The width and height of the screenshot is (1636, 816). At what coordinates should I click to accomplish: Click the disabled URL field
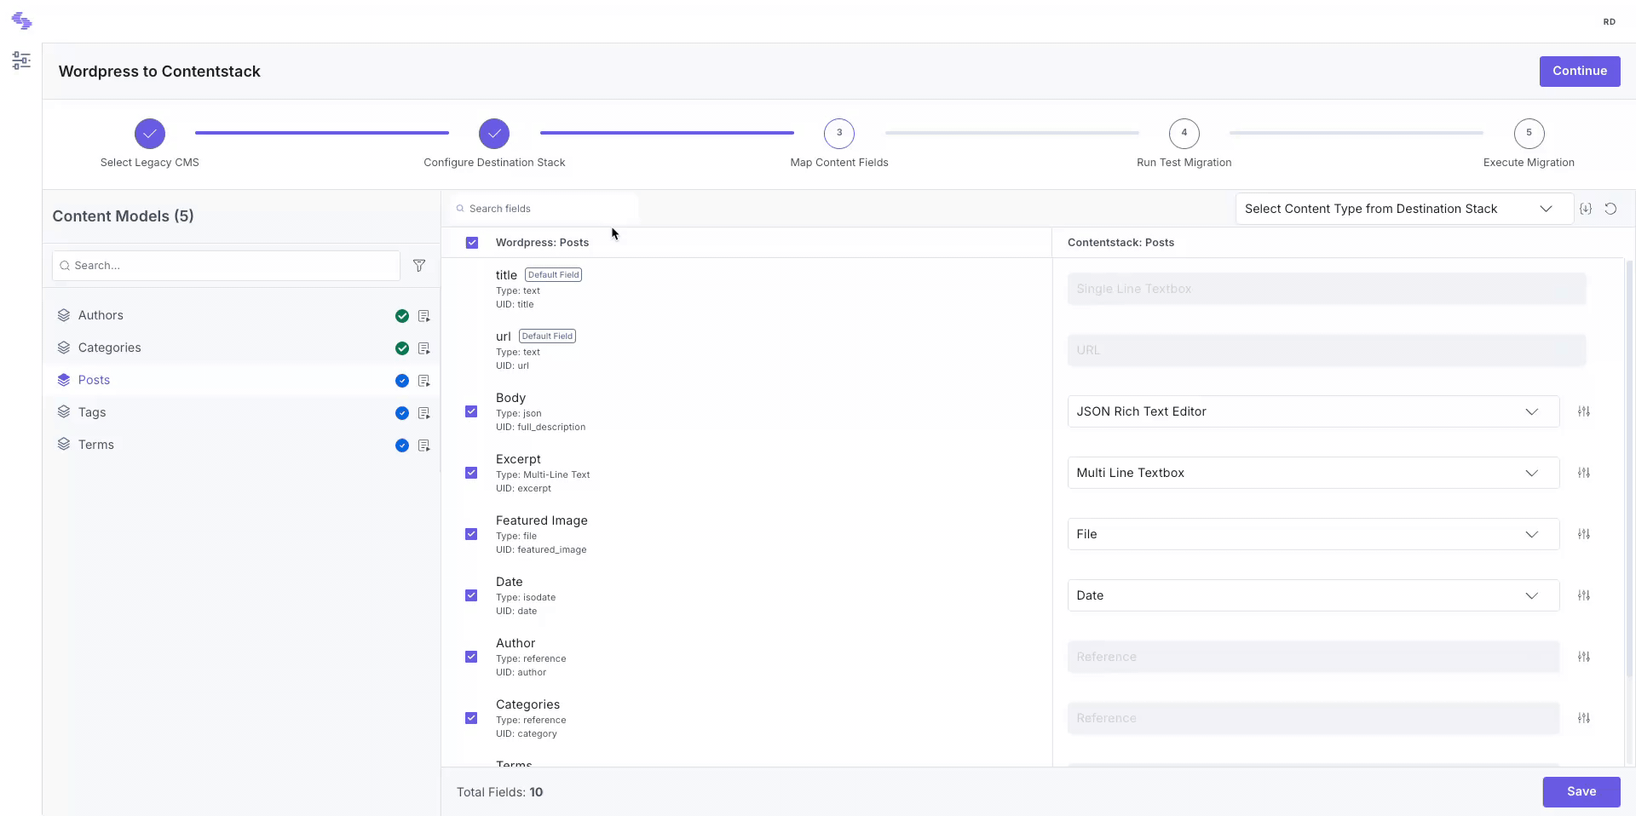click(x=1326, y=350)
